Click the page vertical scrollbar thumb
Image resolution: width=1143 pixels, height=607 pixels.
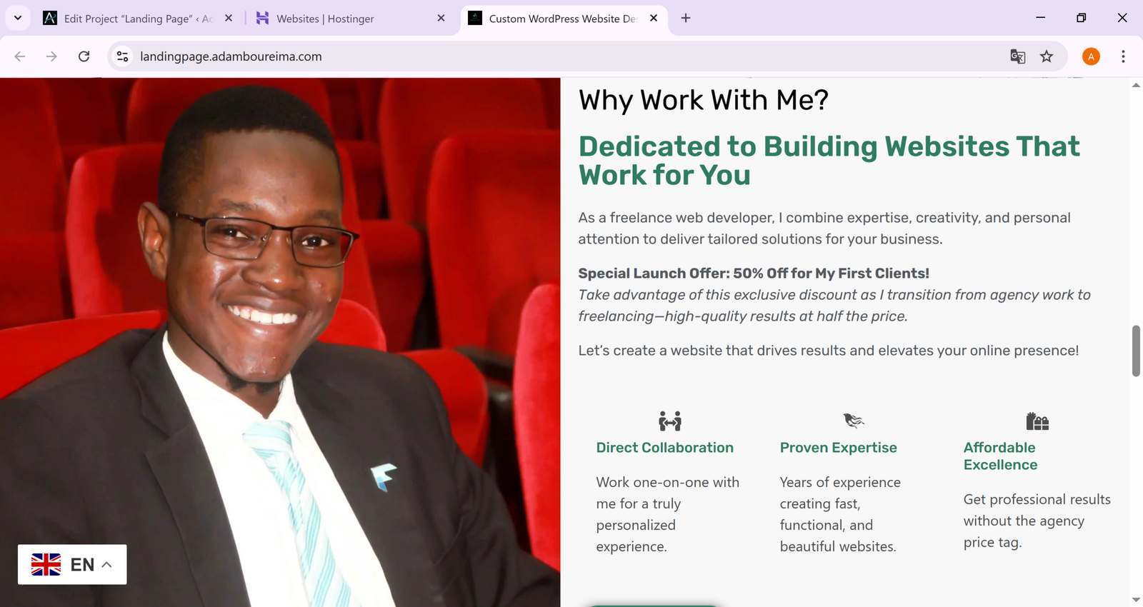click(1136, 351)
